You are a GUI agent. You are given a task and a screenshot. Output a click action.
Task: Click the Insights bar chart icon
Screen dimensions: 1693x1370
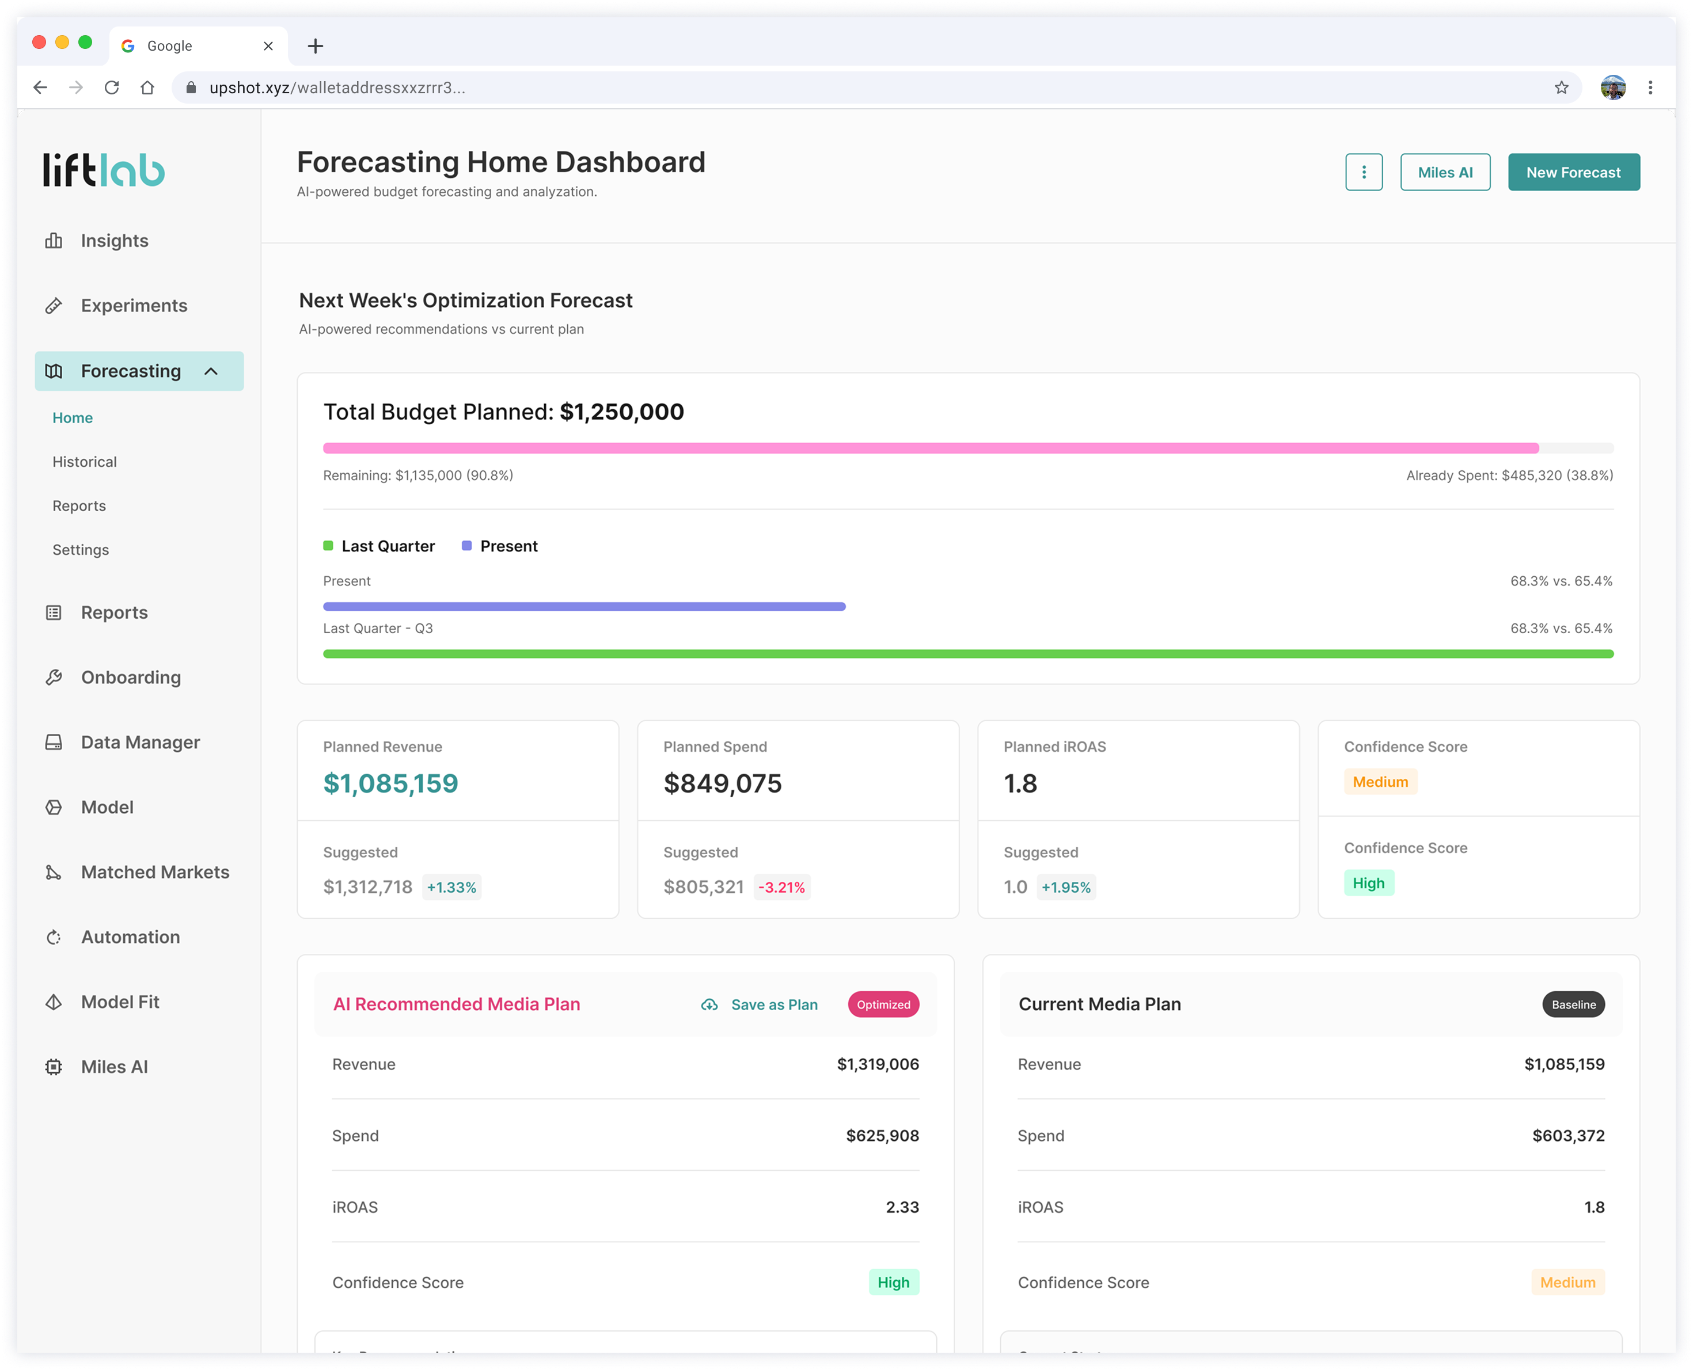(54, 241)
